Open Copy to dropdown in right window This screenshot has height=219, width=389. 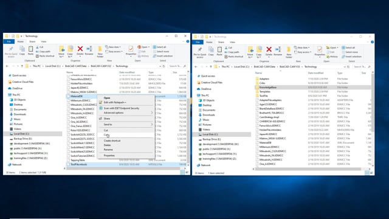click(x=259, y=52)
